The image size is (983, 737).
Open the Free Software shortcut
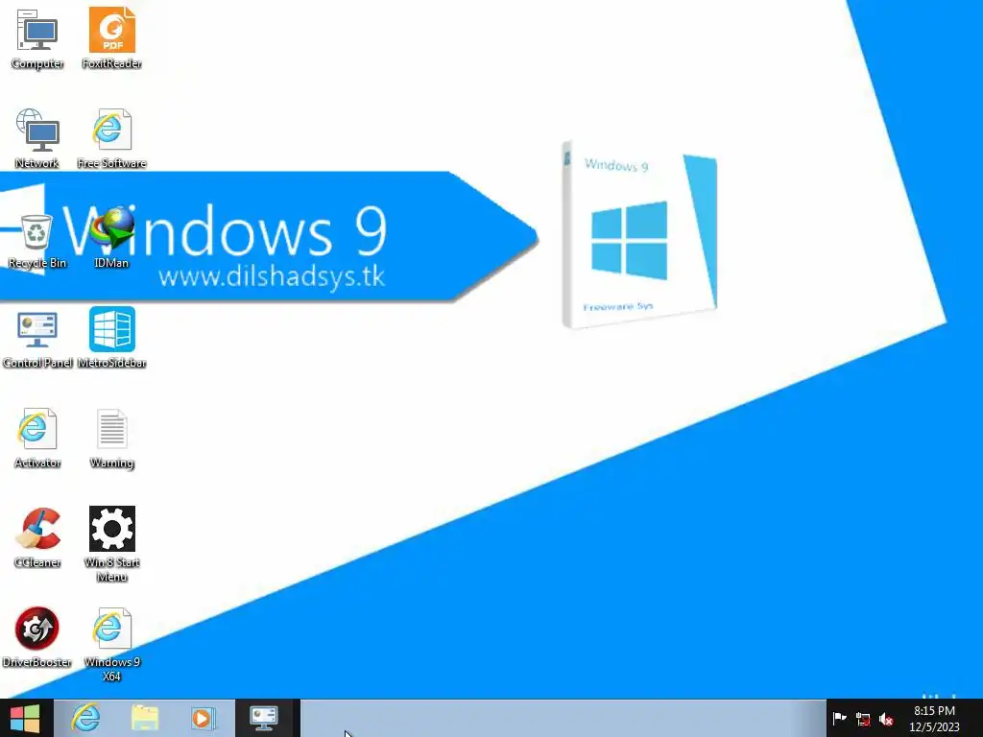point(111,138)
